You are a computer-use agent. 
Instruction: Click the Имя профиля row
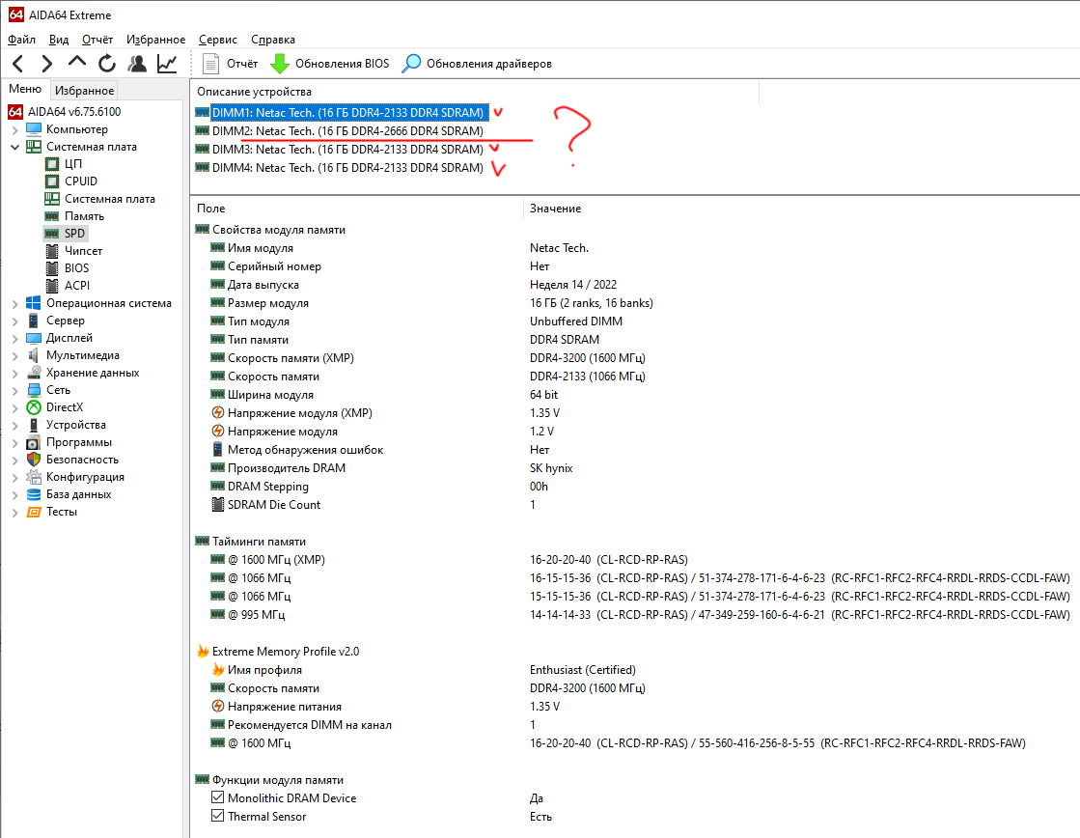click(256, 670)
